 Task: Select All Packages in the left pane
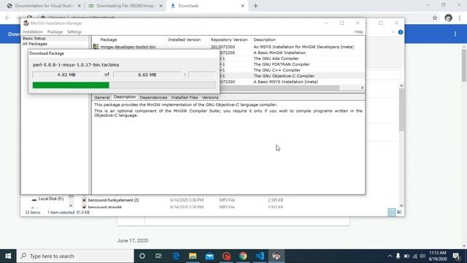pyautogui.click(x=34, y=44)
